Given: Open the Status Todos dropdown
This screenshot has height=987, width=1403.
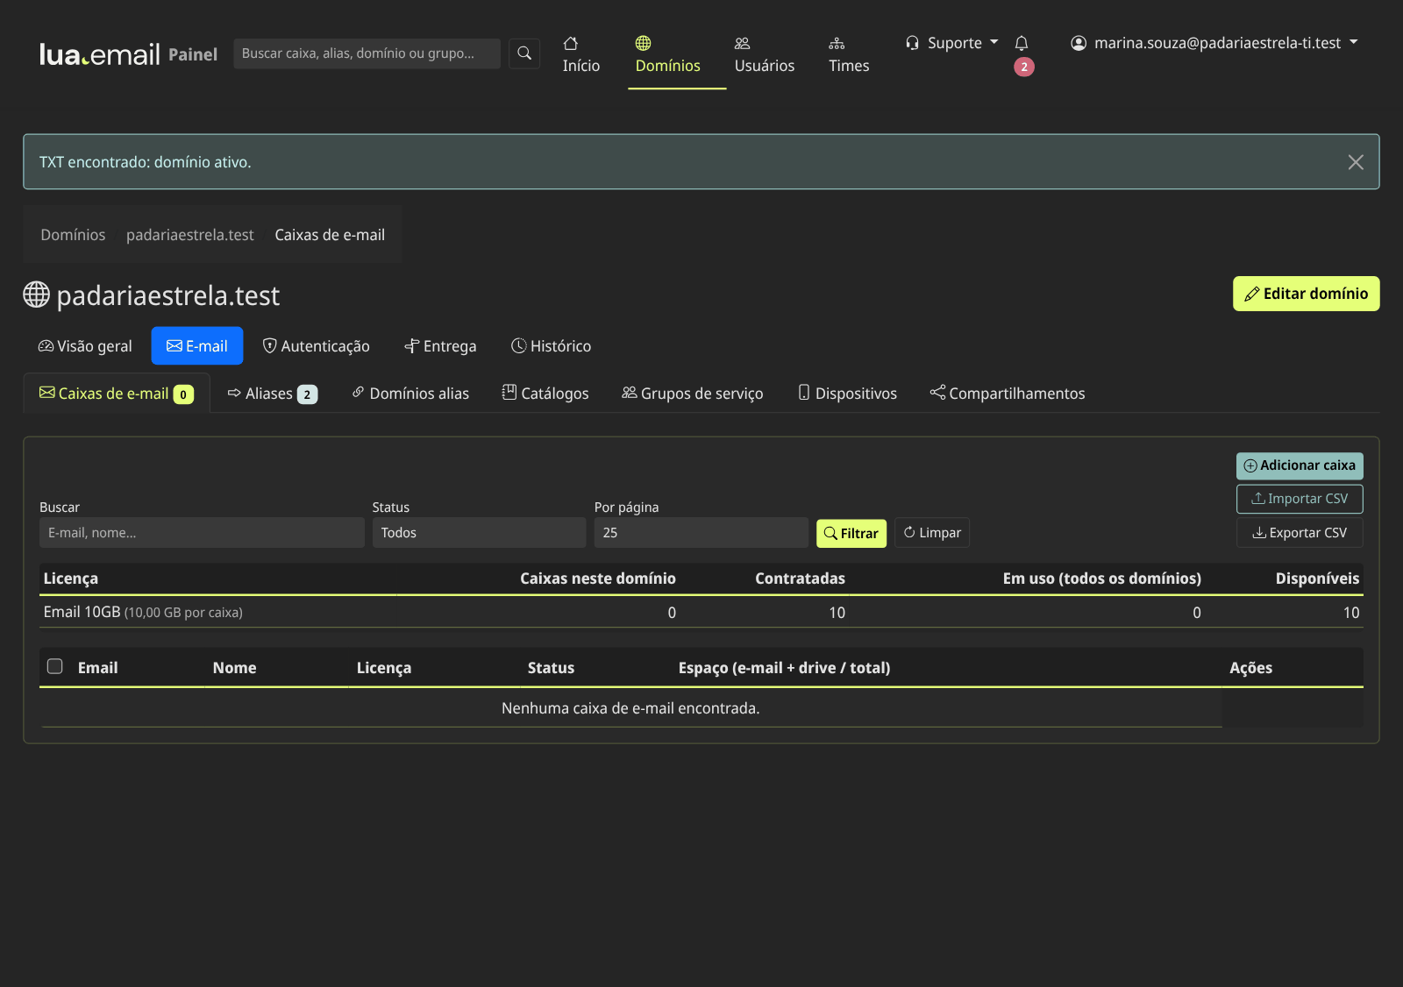Looking at the screenshot, I should point(479,533).
